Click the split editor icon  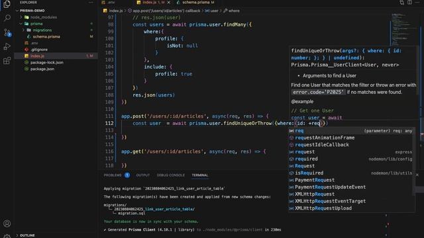[x=409, y=3]
